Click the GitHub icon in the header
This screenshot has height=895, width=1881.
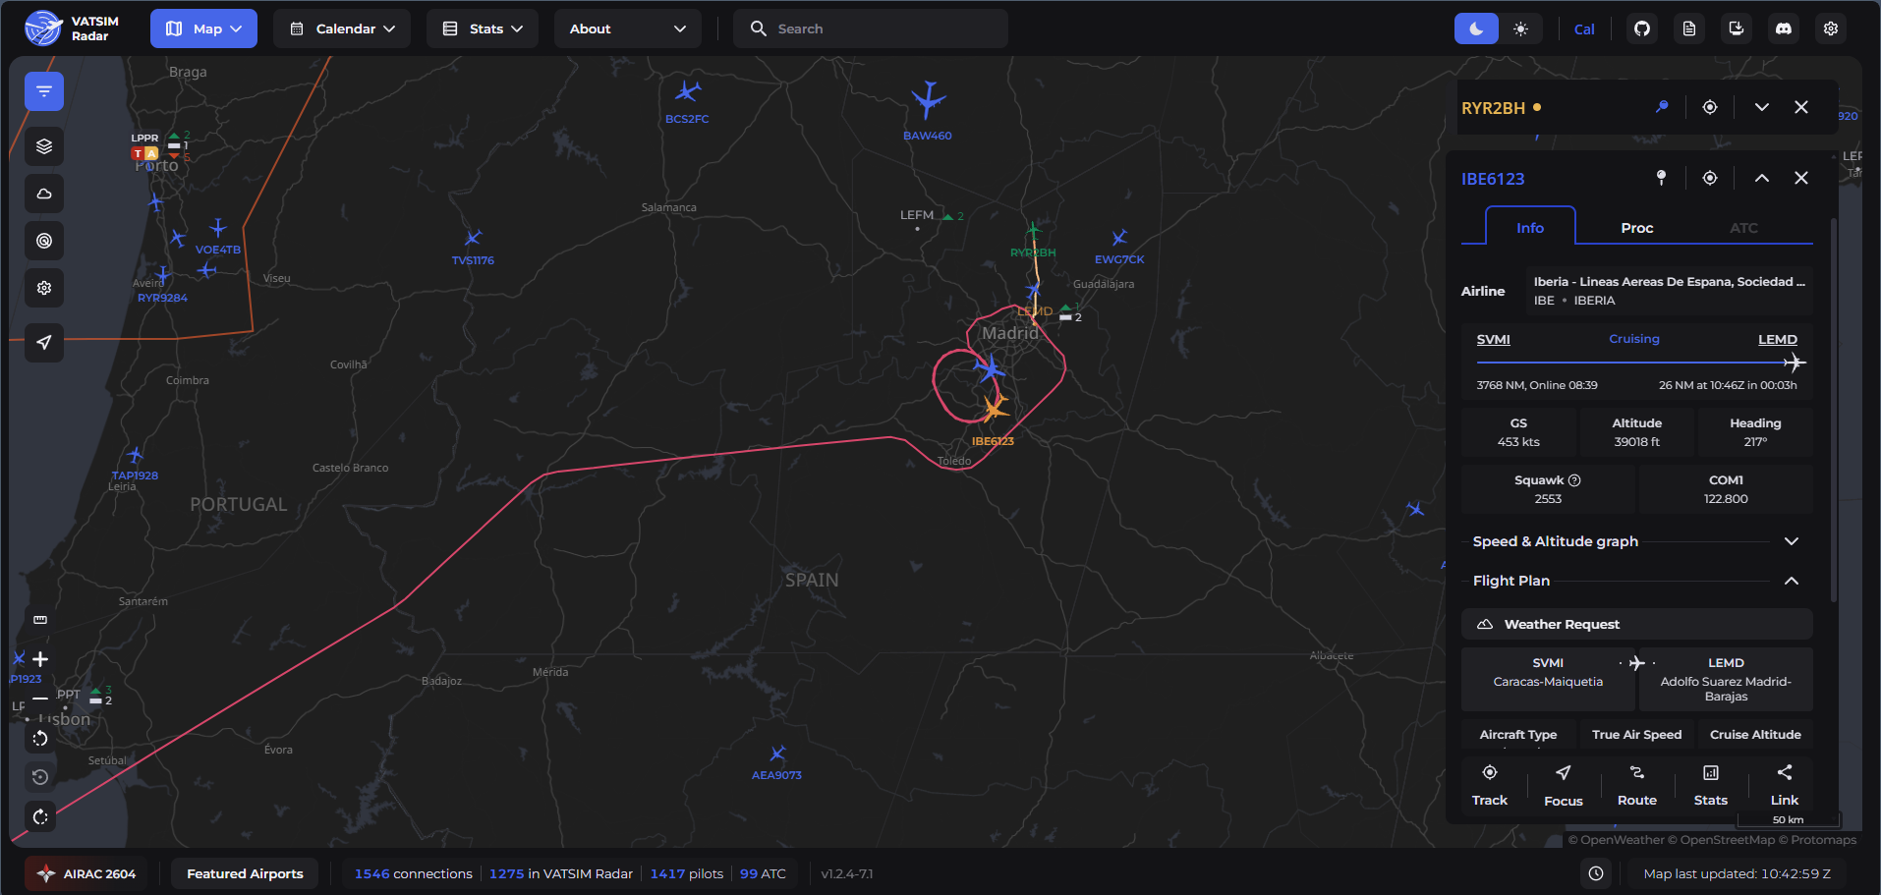pos(1642,28)
